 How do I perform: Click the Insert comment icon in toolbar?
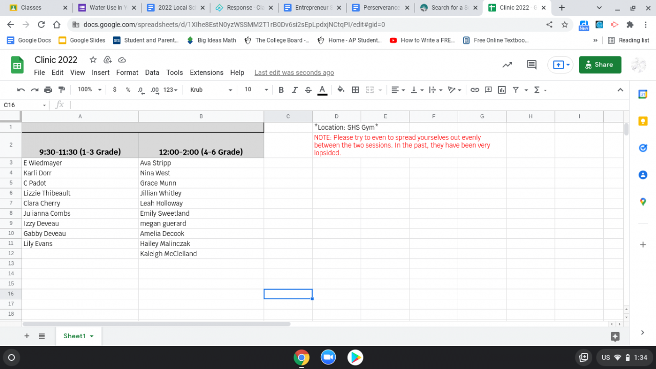(x=488, y=90)
